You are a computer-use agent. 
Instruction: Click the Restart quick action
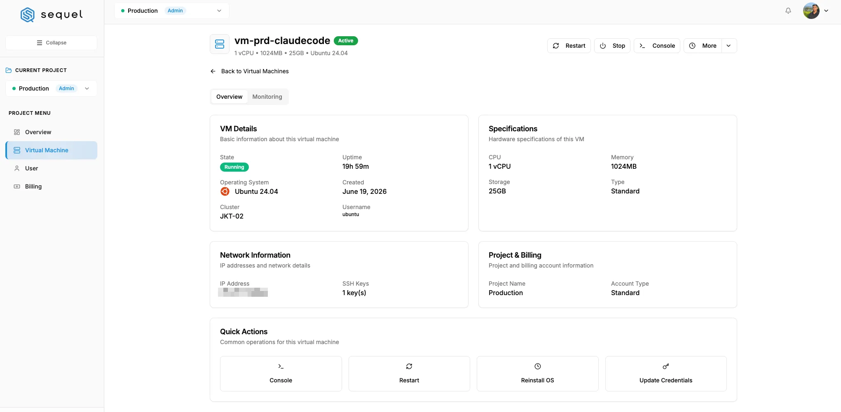tap(409, 374)
